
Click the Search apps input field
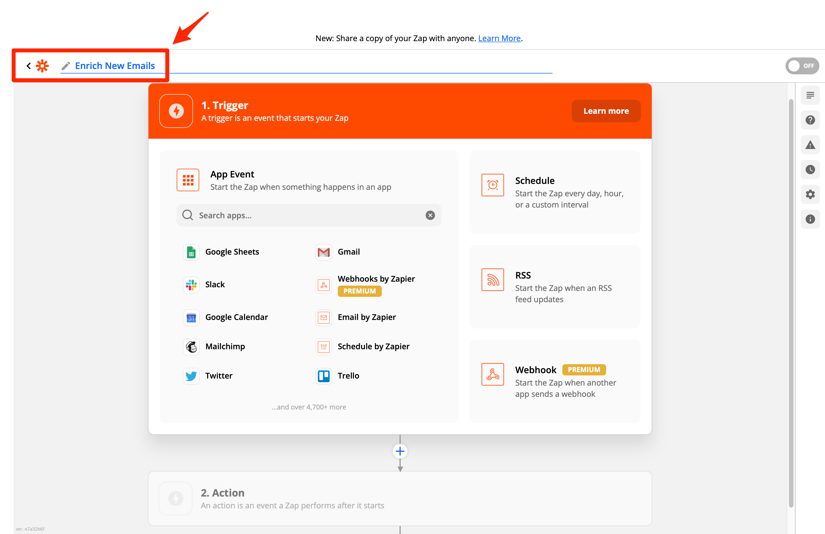305,215
